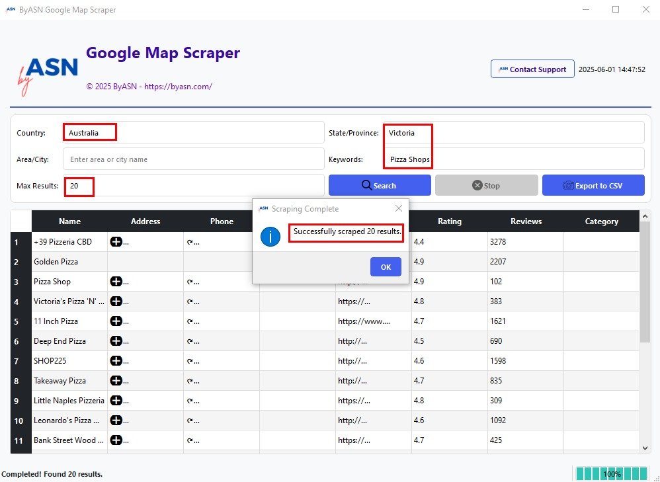Screen dimensions: 660x482
Task: Click the Takeaway Pizza address icon
Action: point(116,380)
